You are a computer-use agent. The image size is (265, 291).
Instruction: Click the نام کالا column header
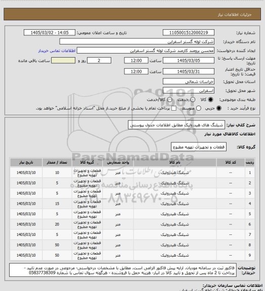174,162
